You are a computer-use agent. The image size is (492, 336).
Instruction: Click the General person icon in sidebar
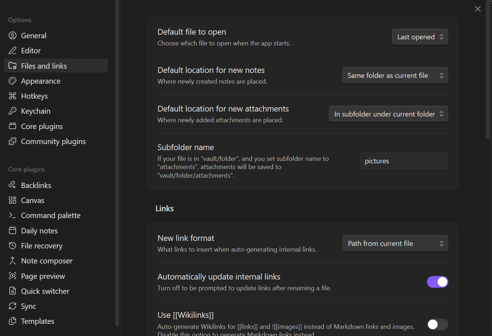click(13, 35)
